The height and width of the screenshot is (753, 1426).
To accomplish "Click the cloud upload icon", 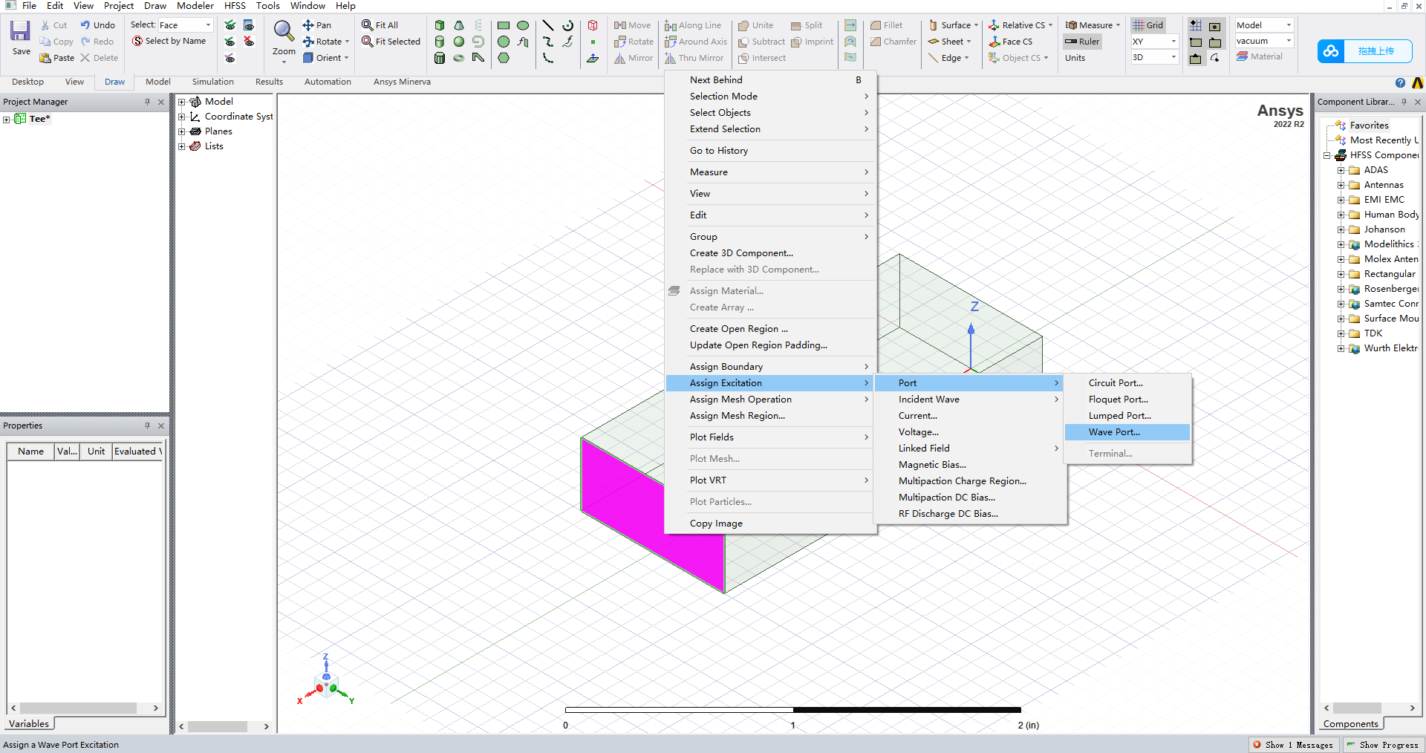I will pos(1331,51).
